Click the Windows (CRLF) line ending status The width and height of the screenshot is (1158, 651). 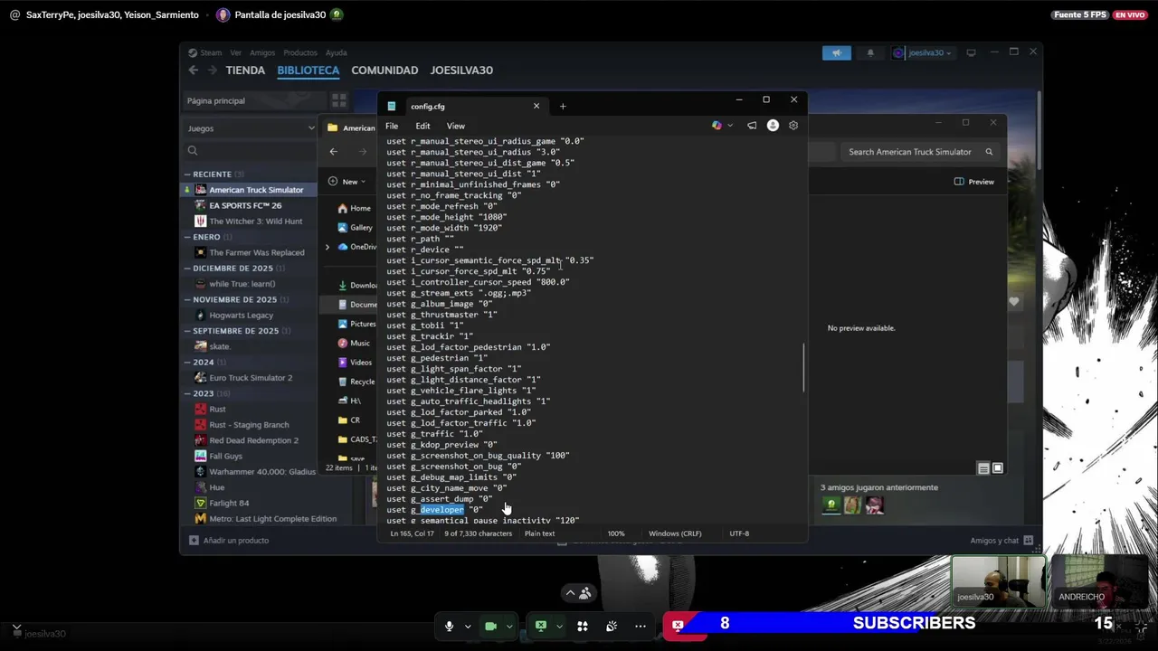(675, 533)
